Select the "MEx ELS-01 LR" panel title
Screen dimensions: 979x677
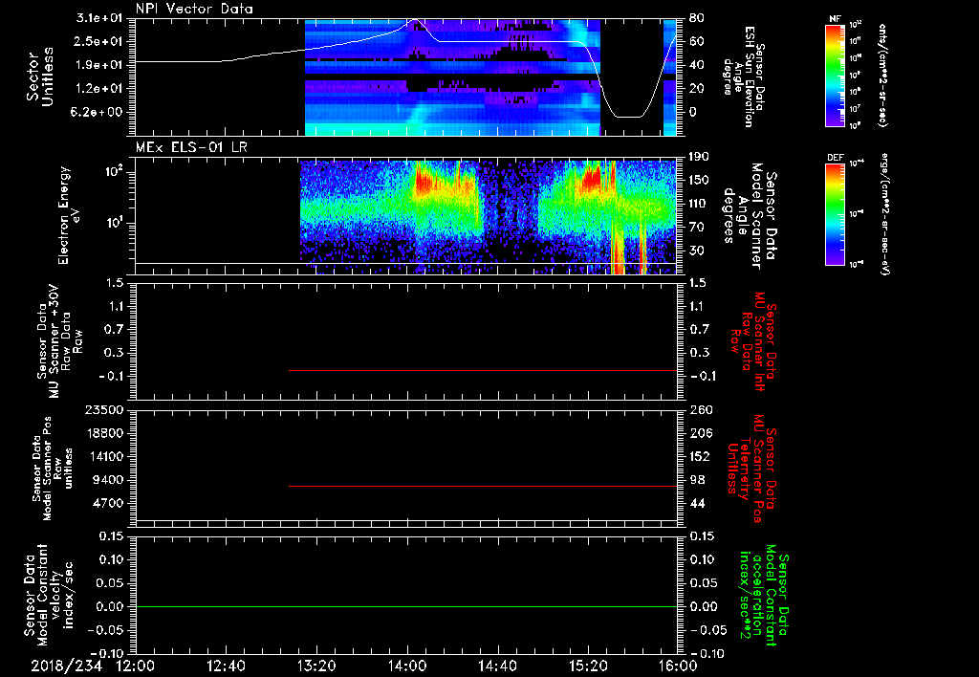click(191, 147)
